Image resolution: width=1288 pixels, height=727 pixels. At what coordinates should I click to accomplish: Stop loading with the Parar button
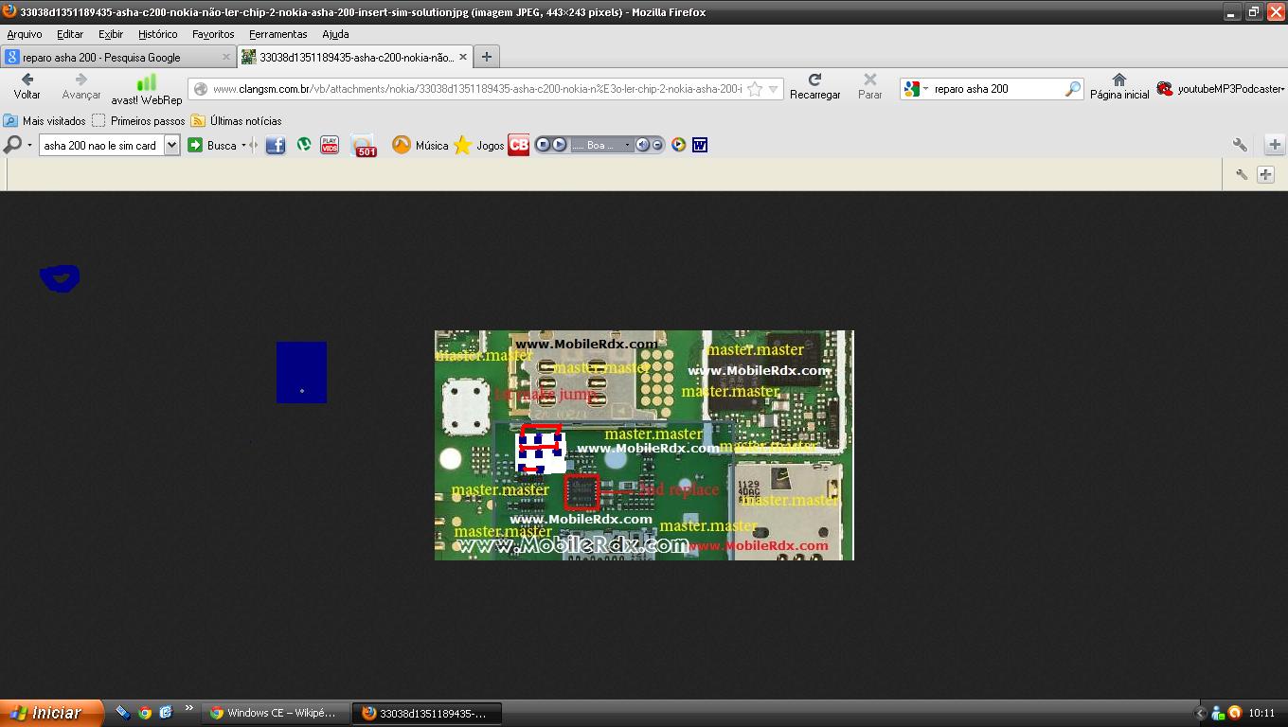pos(869,86)
